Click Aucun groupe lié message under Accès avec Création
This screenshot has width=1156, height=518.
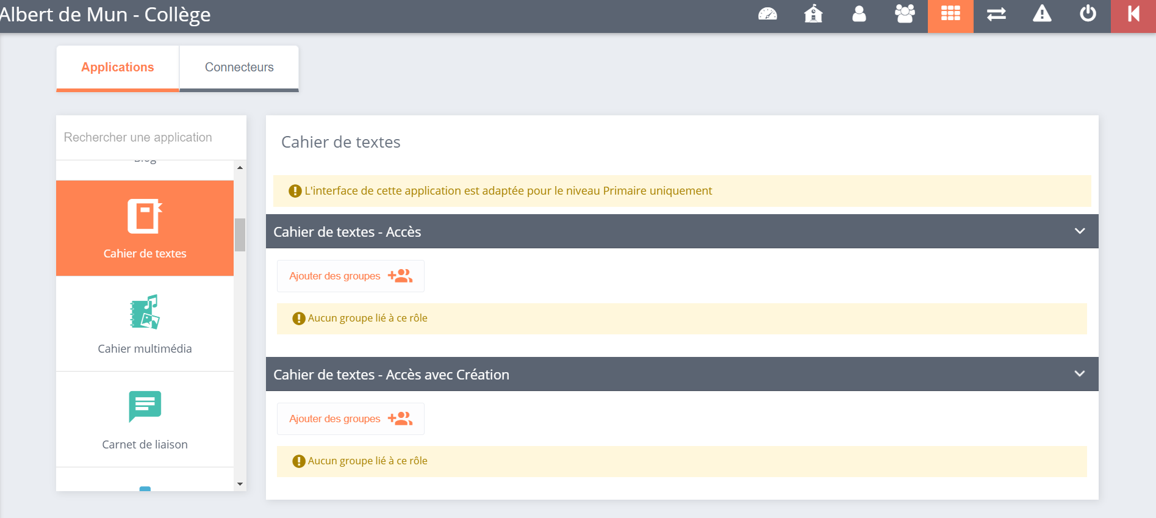(x=682, y=461)
